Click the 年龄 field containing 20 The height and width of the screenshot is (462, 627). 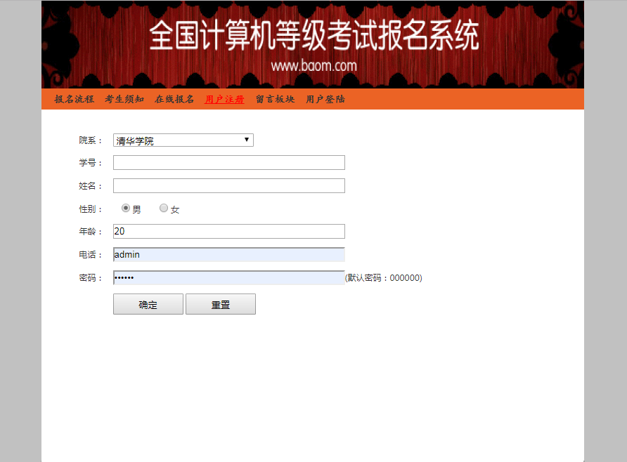pos(228,231)
